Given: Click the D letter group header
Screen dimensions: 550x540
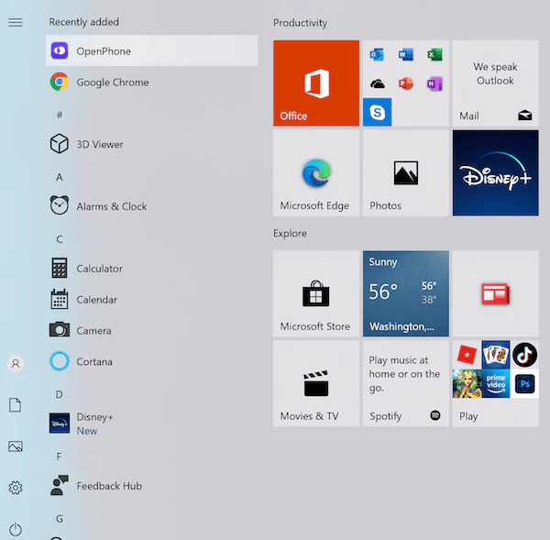Looking at the screenshot, I should pyautogui.click(x=60, y=394).
